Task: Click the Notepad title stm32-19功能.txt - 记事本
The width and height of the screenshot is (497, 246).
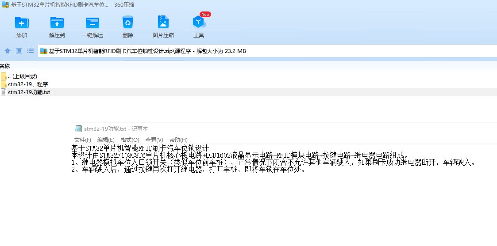Action: click(116, 129)
